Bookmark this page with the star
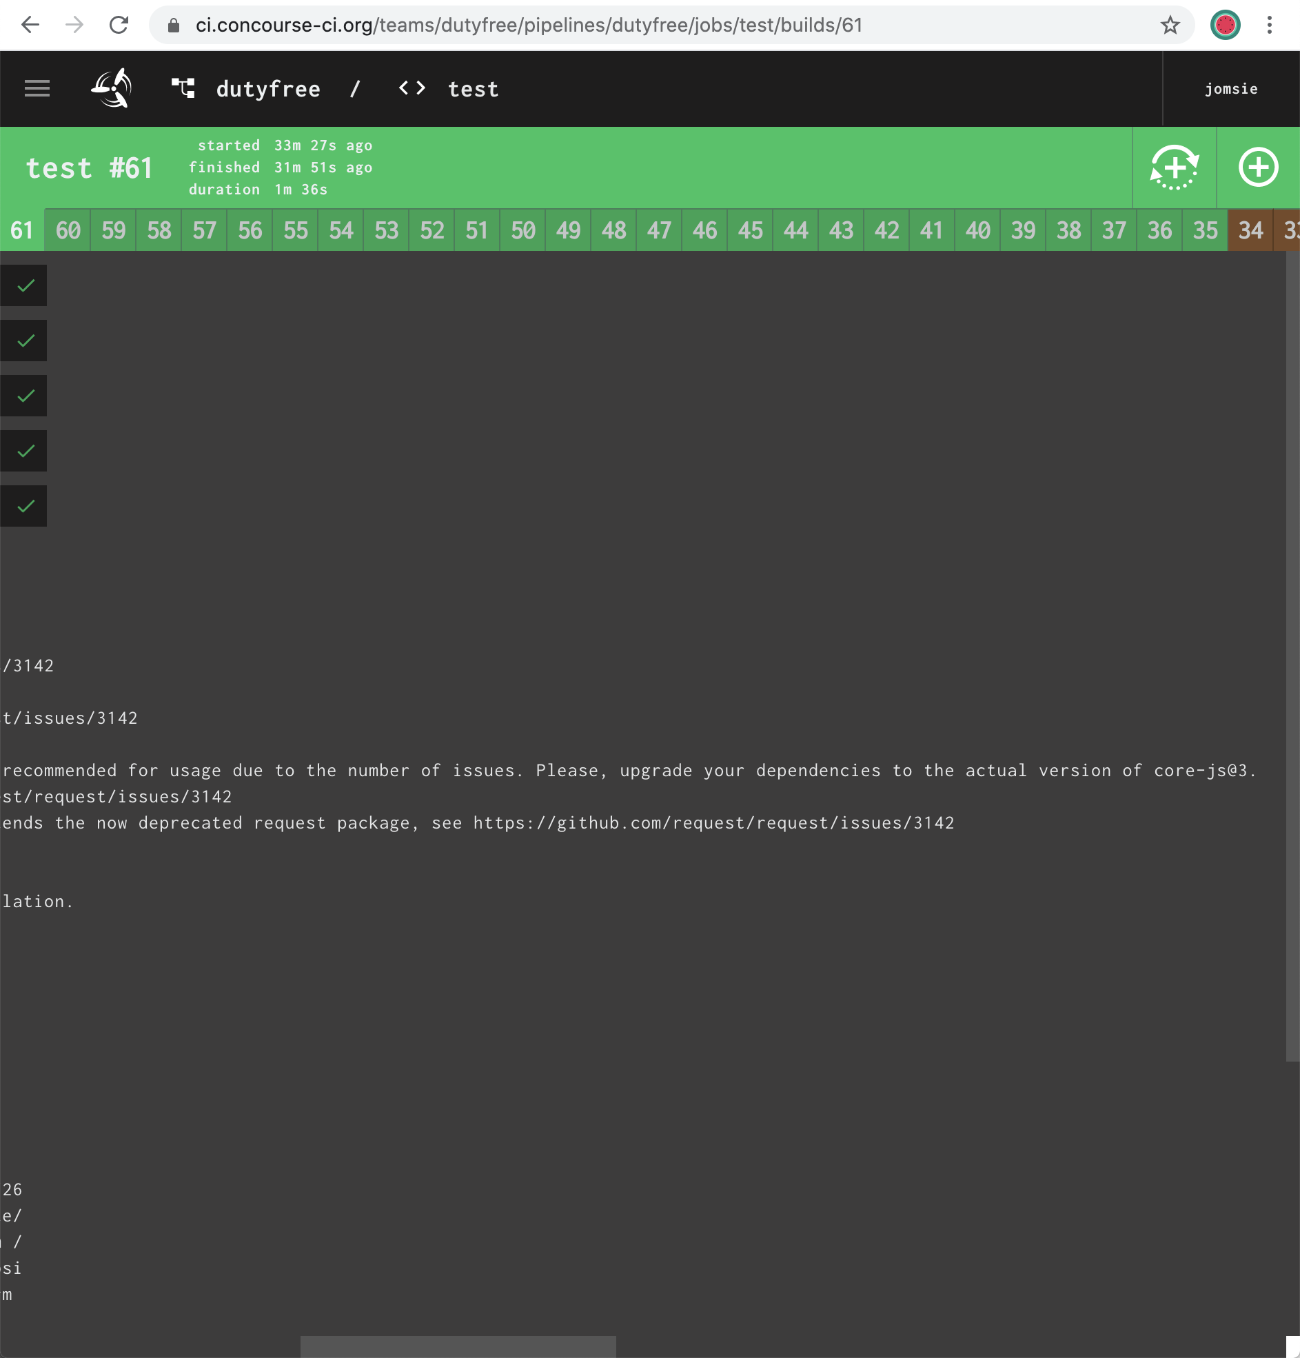The image size is (1300, 1358). tap(1170, 25)
